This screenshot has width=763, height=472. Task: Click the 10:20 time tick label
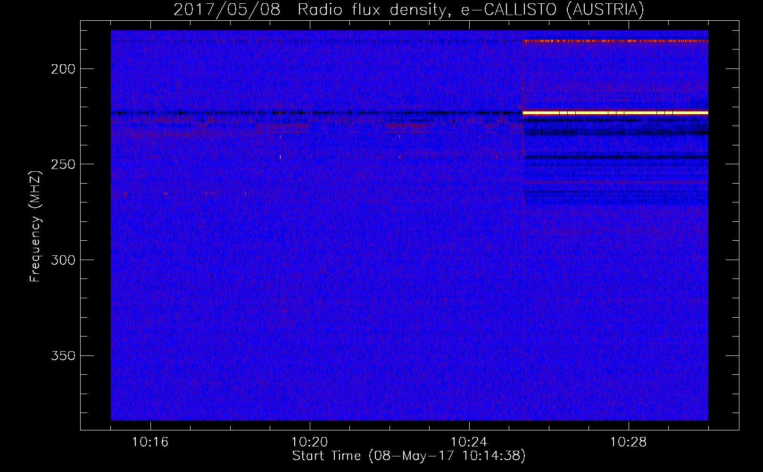click(309, 442)
